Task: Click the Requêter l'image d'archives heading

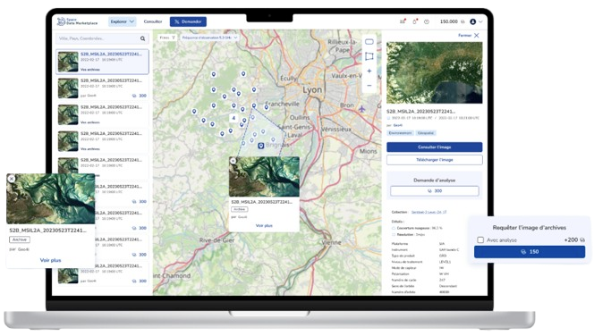Action: (x=530, y=227)
